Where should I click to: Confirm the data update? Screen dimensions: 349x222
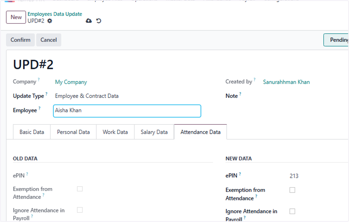tap(20, 40)
